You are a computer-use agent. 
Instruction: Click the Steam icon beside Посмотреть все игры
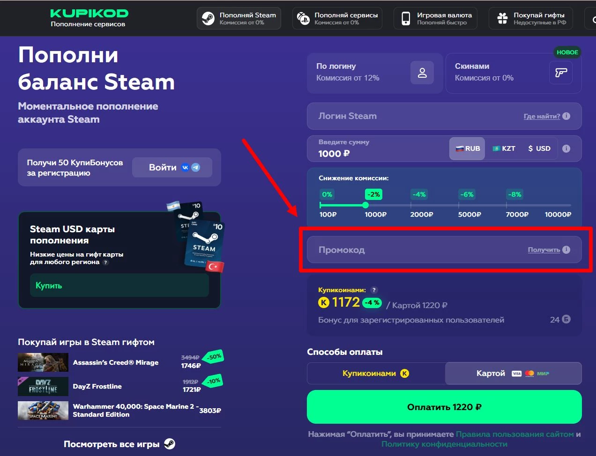pyautogui.click(x=170, y=443)
